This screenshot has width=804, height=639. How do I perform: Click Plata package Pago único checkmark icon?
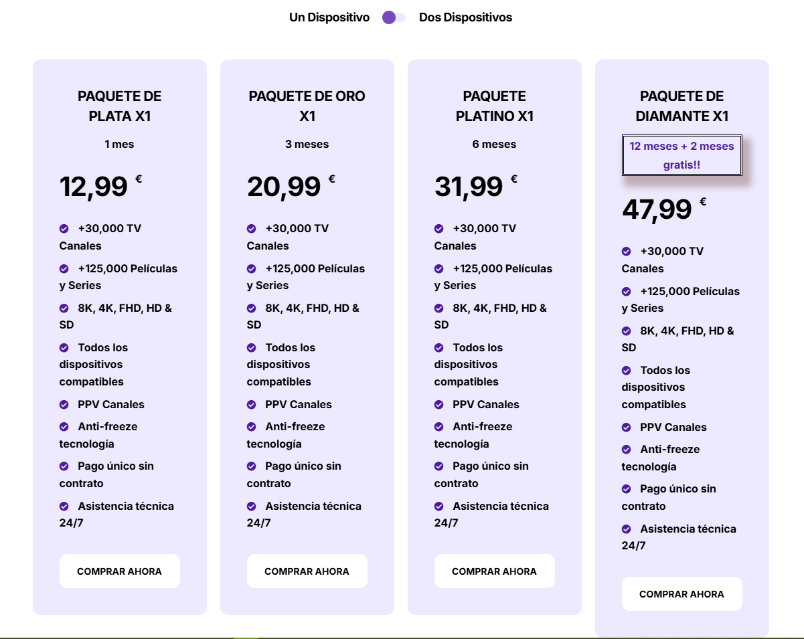click(x=64, y=466)
